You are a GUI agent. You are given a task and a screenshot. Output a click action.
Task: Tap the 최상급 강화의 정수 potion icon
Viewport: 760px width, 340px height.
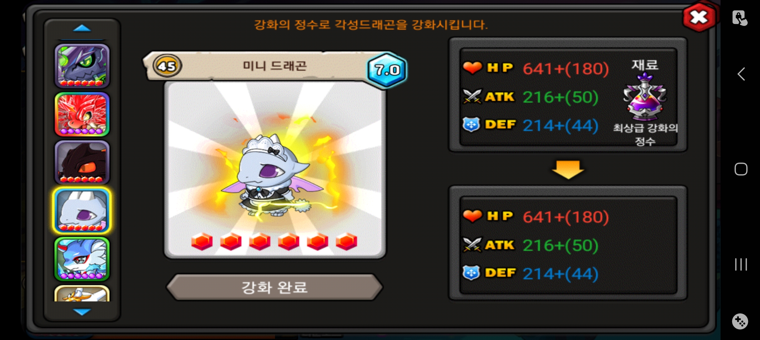click(x=645, y=97)
